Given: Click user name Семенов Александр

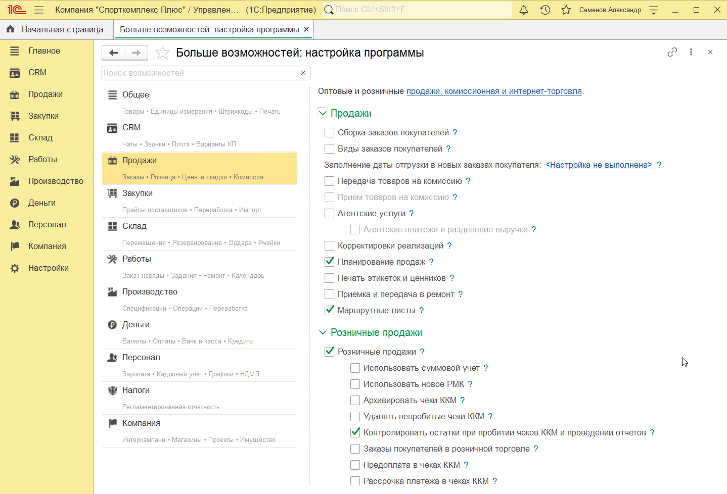Looking at the screenshot, I should (610, 10).
